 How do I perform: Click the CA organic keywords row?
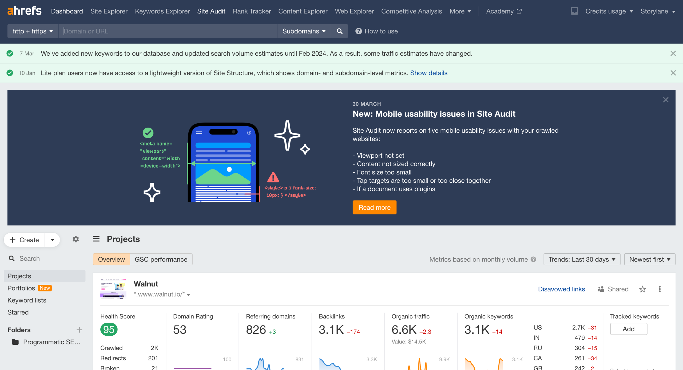(565, 358)
